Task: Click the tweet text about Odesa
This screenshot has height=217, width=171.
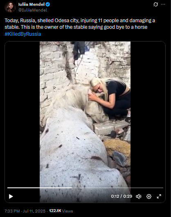Action: [80, 24]
